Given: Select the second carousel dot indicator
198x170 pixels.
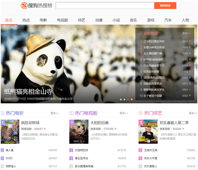Looking at the screenshot, I should click(x=125, y=99).
